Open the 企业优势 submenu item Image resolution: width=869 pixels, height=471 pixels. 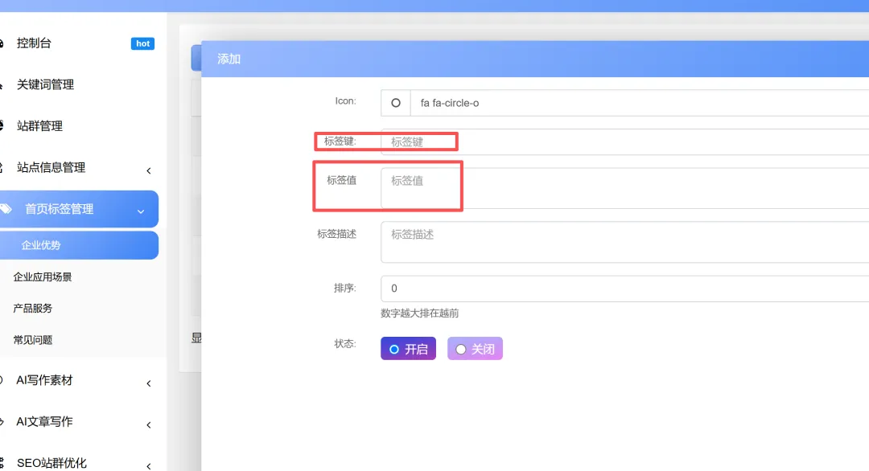coord(79,245)
